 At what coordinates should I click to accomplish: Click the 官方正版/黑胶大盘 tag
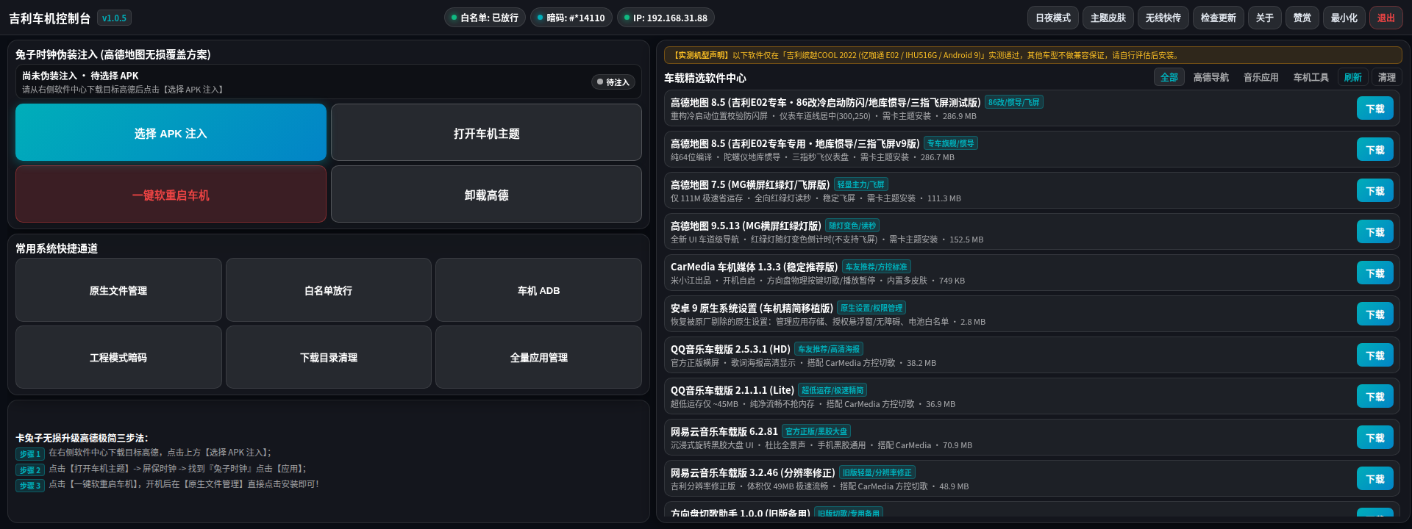coord(816,431)
